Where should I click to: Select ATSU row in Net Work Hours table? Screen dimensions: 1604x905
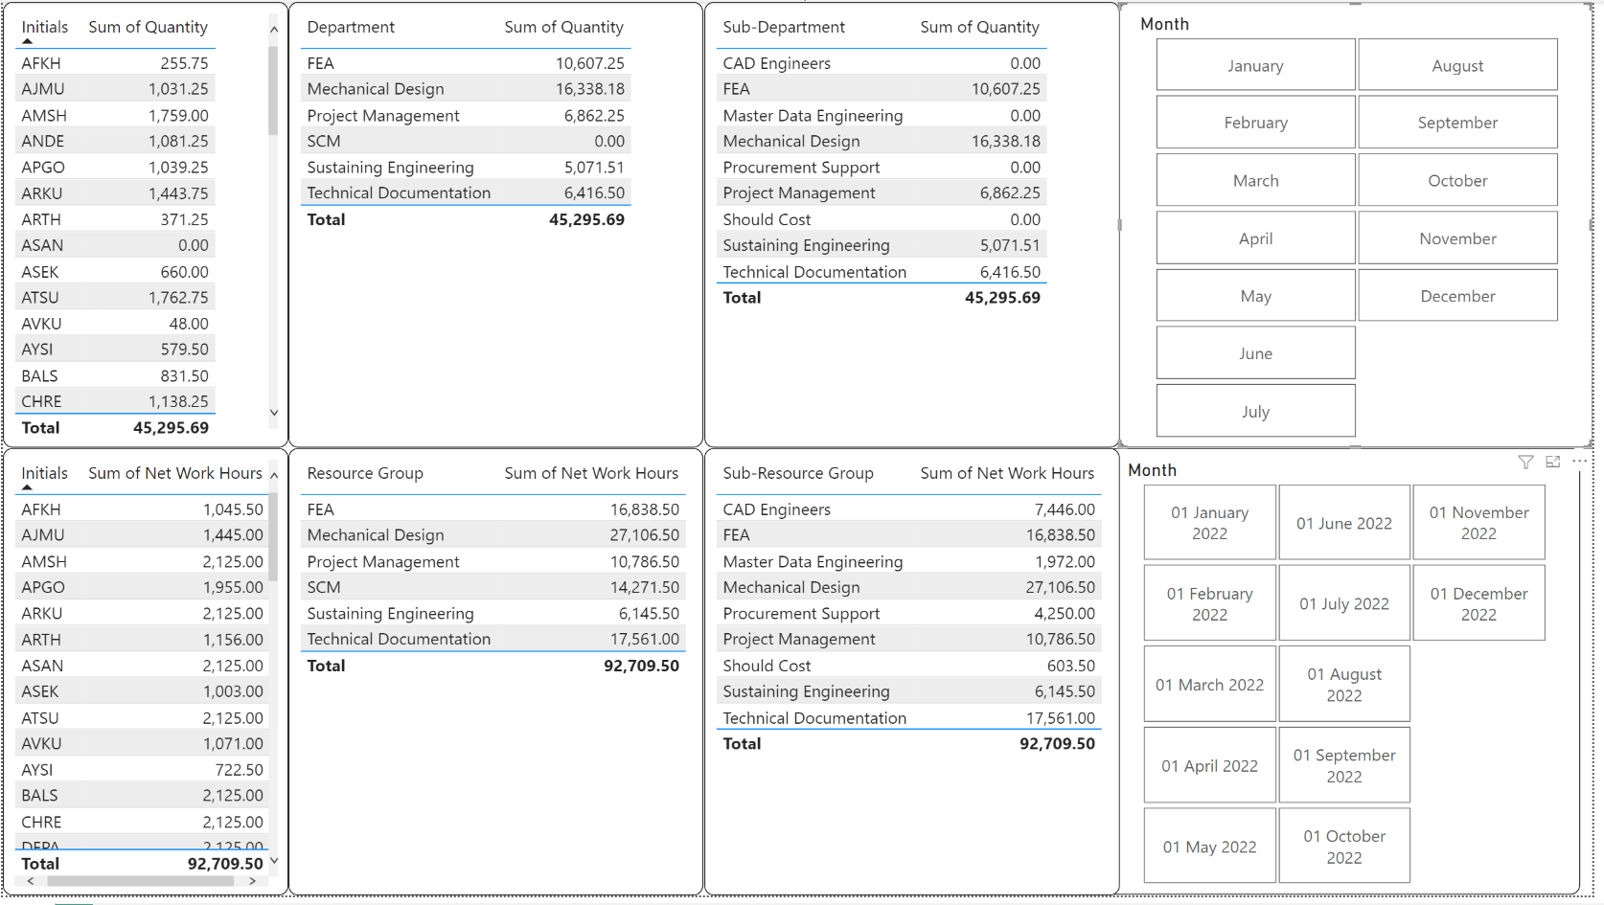[142, 717]
